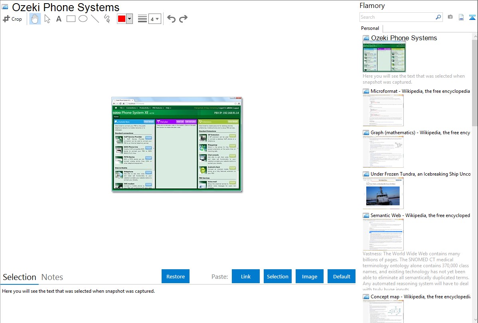The height and width of the screenshot is (323, 478).
Task: Switch to the Notes tab
Action: point(52,277)
